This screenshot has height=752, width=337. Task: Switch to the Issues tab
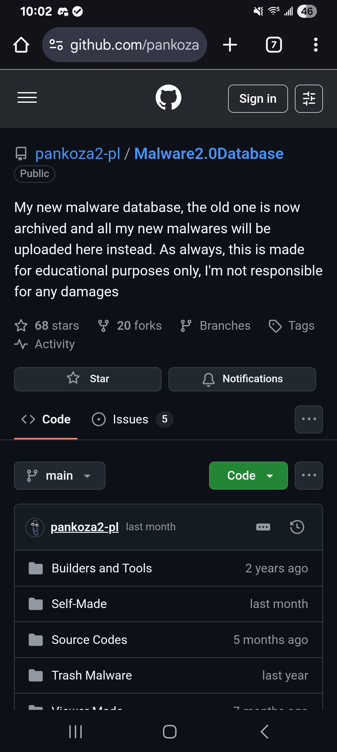131,419
